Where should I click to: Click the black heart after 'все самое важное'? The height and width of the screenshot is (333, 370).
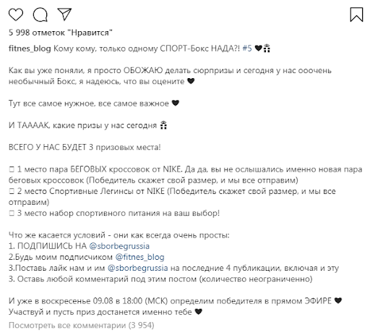pos(176,104)
